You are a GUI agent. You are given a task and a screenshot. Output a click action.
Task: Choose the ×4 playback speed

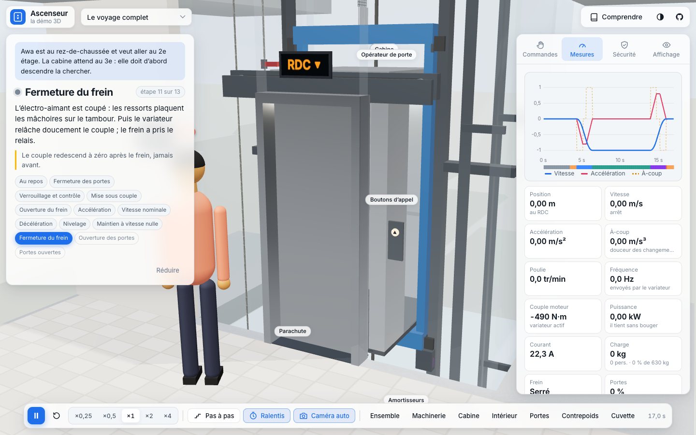click(x=167, y=416)
